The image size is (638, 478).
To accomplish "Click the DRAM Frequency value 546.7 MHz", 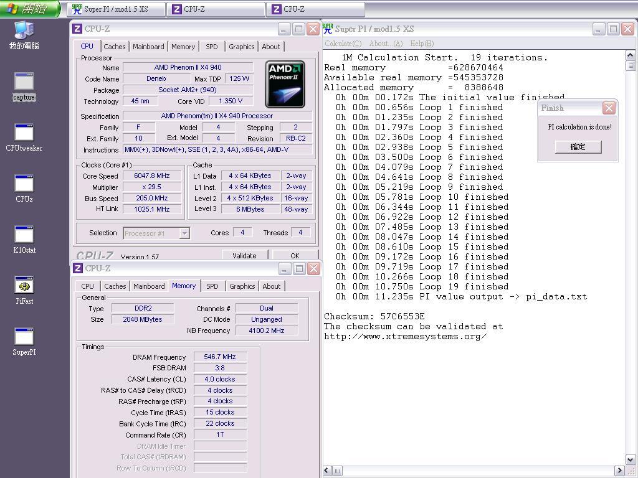I will 220,357.
